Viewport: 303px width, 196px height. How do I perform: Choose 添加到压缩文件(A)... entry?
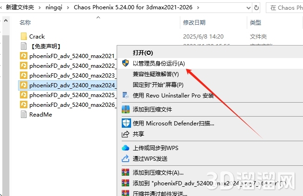point(158,172)
